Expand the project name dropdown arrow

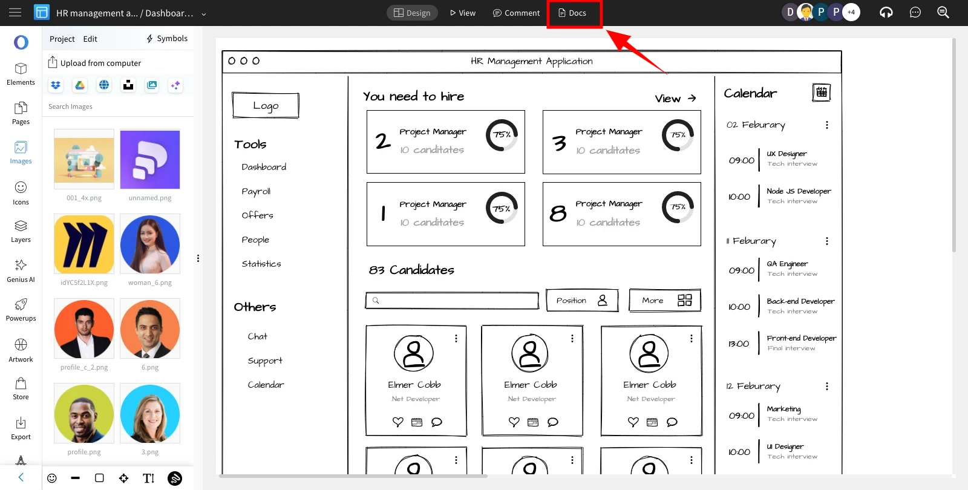pyautogui.click(x=204, y=14)
